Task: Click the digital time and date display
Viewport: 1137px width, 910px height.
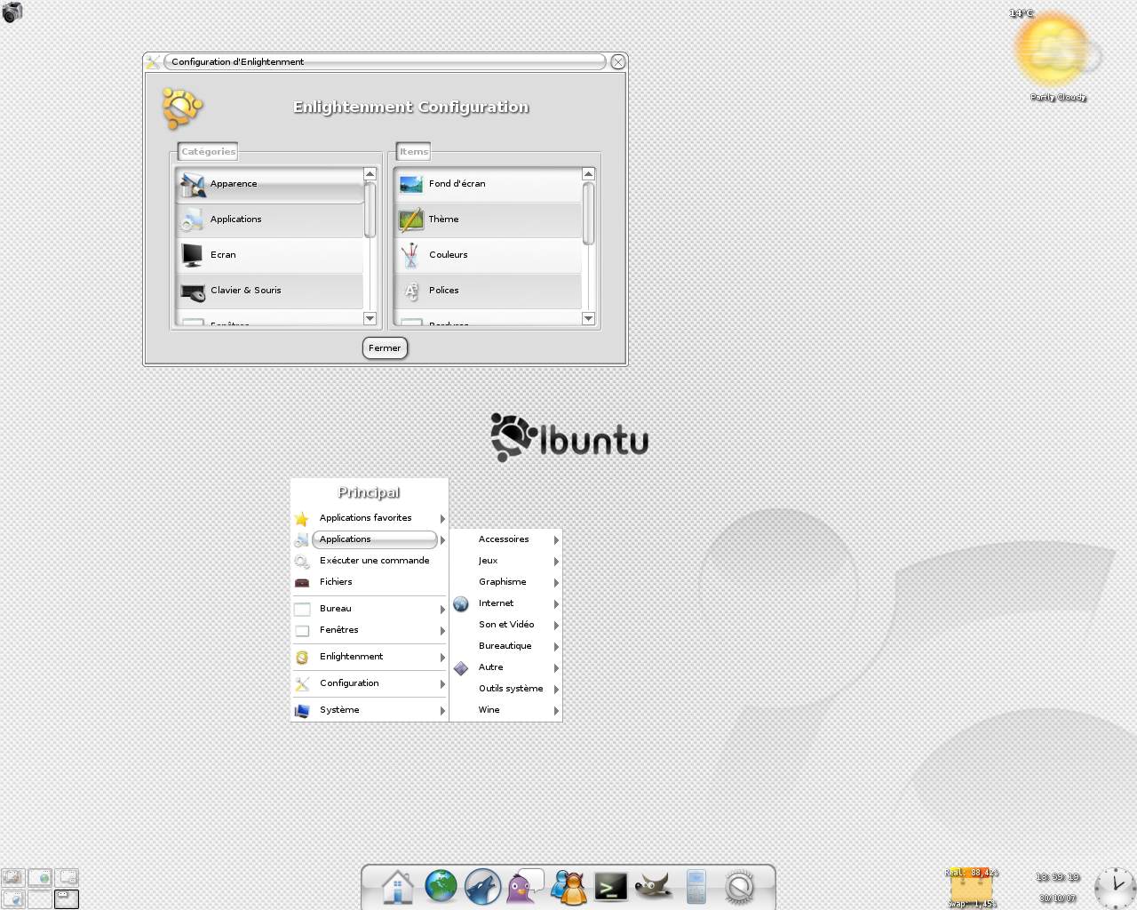Action: click(x=1057, y=887)
